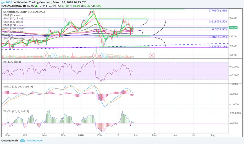Click the NASDAQ:SBUX, 1D header symbol text
Viewport: 244px width, 144px height.
[14, 6]
